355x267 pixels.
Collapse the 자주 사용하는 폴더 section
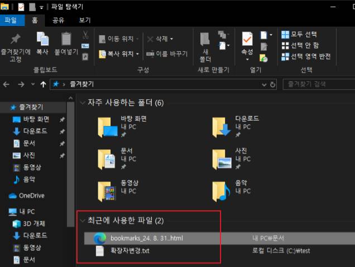pos(83,103)
